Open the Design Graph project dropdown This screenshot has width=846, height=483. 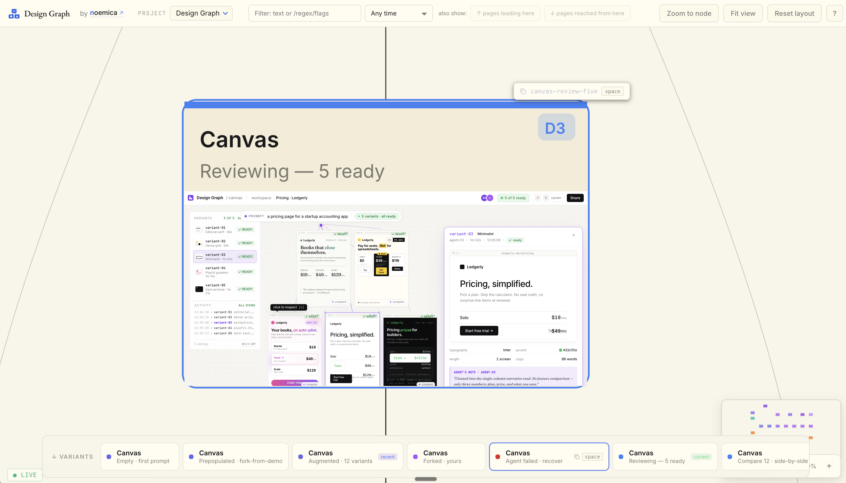[x=201, y=13]
